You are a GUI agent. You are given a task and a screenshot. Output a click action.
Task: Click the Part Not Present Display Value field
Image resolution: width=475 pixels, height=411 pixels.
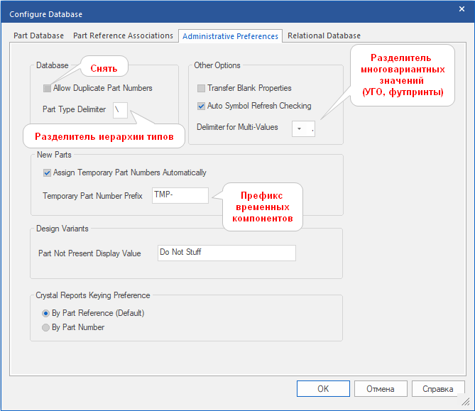tap(226, 253)
